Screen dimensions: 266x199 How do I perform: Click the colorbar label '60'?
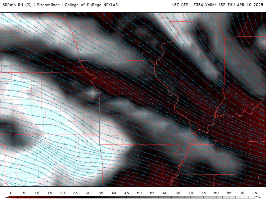coord(165,193)
